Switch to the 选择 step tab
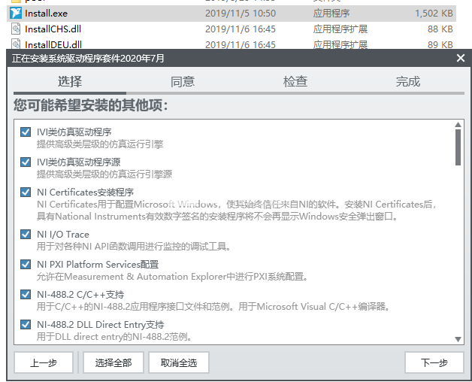The height and width of the screenshot is (382, 472). click(x=70, y=82)
